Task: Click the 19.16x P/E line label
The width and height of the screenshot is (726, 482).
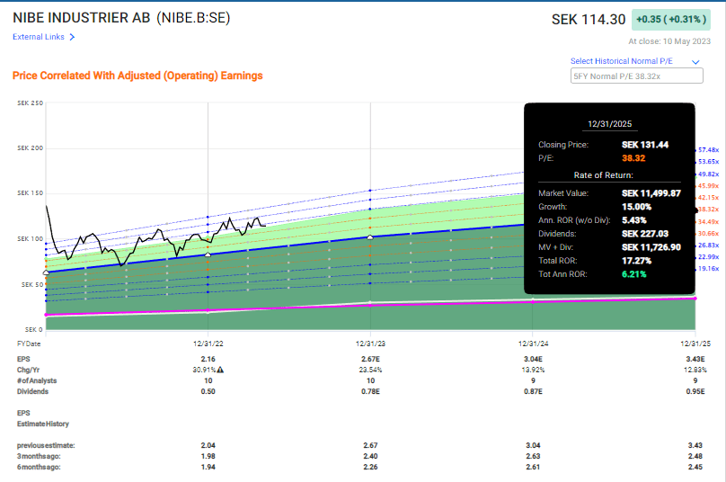Action: click(708, 269)
